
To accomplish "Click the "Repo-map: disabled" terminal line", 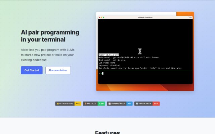I will pyautogui.click(x=109, y=66).
